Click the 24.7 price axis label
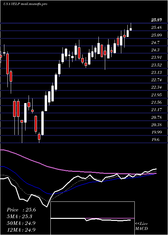The height and width of the screenshot is (235, 168). pos(155,43)
